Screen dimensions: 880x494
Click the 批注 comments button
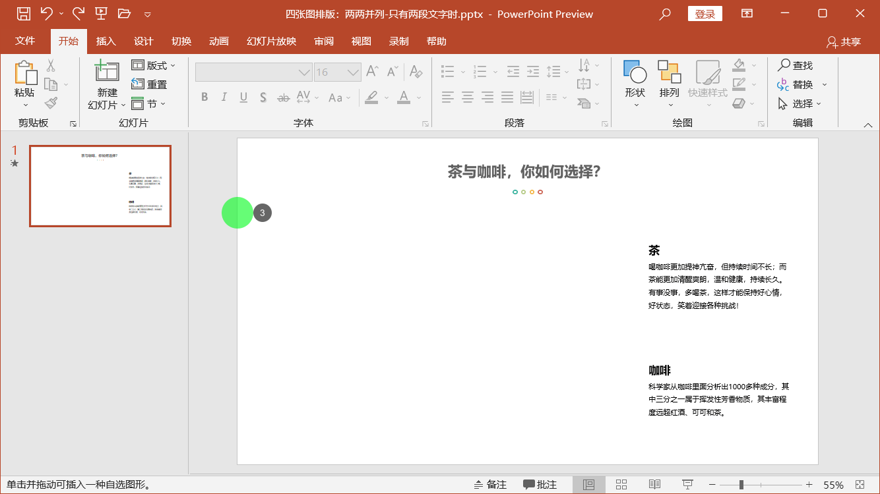point(540,485)
